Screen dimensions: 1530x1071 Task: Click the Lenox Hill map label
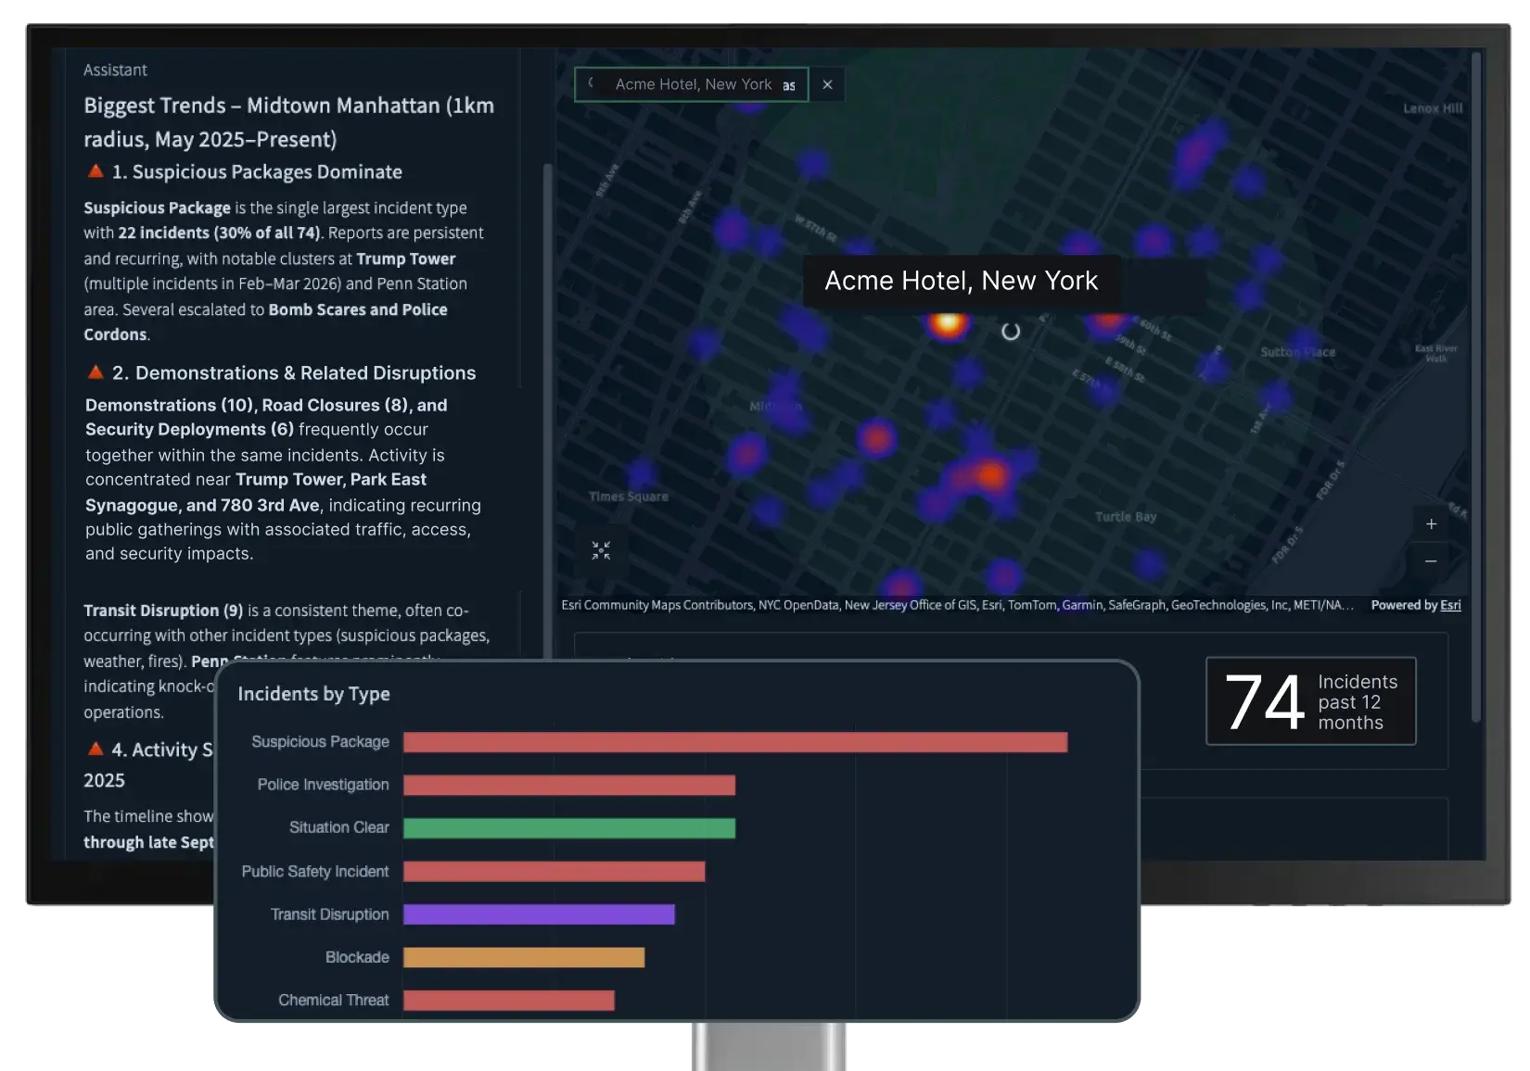[1433, 108]
